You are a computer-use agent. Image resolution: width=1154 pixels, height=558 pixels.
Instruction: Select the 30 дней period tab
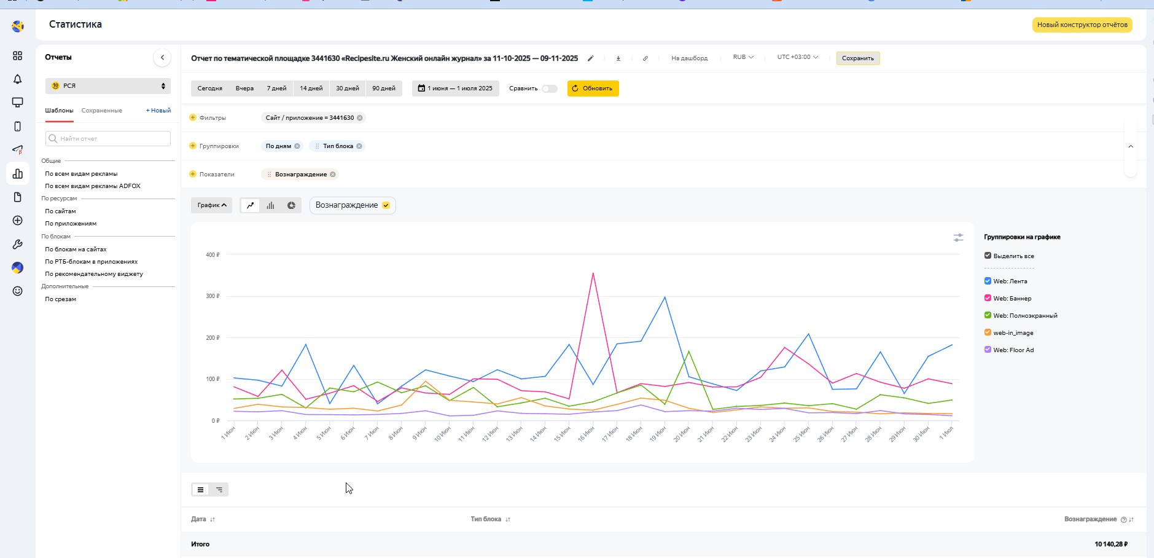coord(347,88)
